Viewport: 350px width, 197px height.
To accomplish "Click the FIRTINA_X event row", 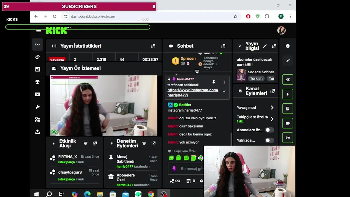I will (74, 159).
